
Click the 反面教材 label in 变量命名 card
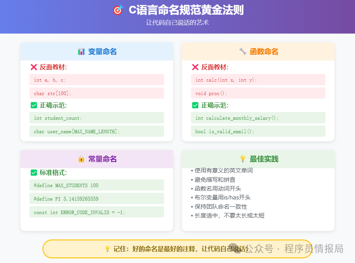(53, 67)
